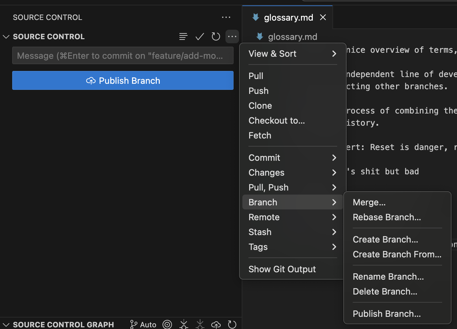Click the glossary.md breadcrumb file icon
457x329 pixels.
point(260,36)
